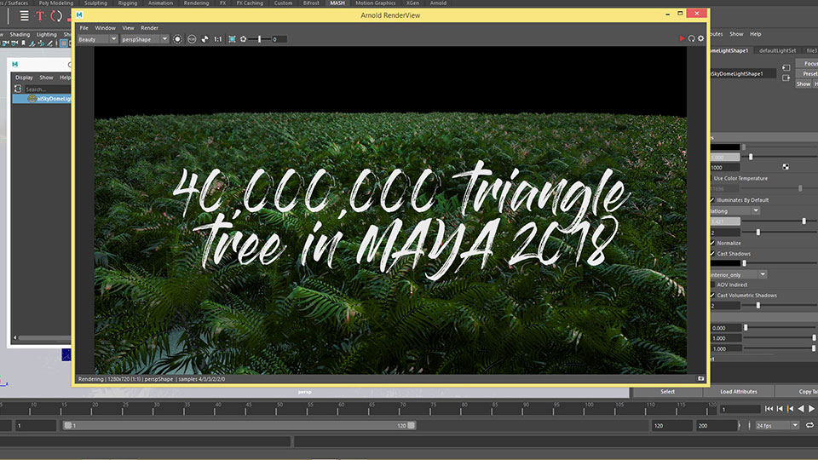Click the black Shadow Color swatch

pos(724,263)
